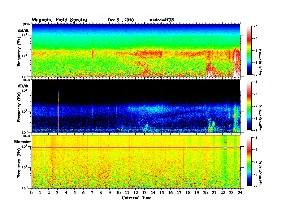Screen dimensions: 286x221
Task: Click hour tick label 4 on time axis
Action: 66,192
